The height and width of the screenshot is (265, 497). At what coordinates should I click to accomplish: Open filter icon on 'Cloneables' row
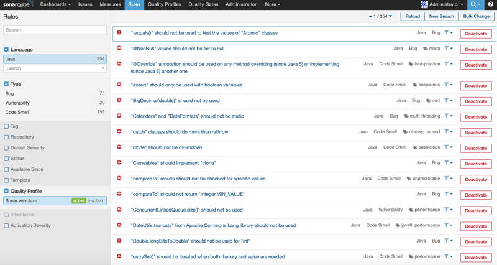point(446,162)
